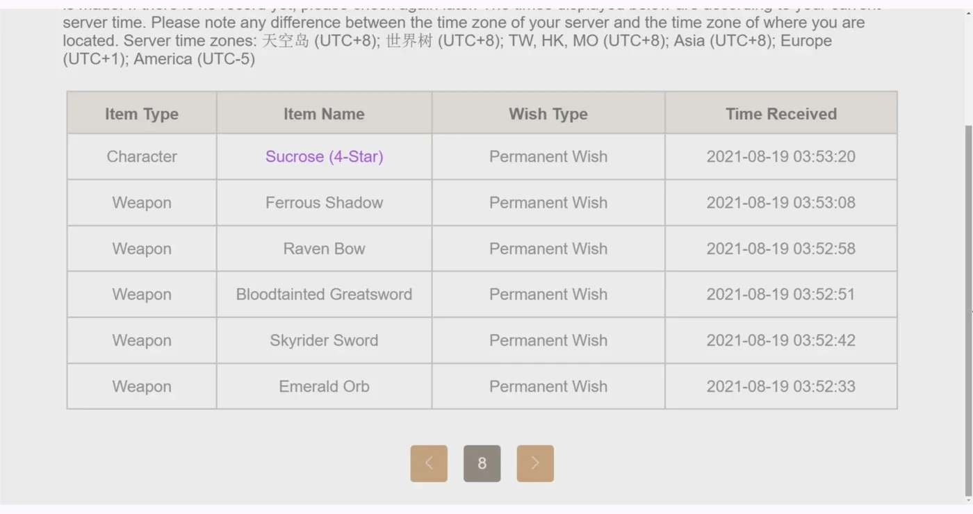Screen dimensions: 973x514
Task: Click the current page number 8
Action: click(482, 463)
